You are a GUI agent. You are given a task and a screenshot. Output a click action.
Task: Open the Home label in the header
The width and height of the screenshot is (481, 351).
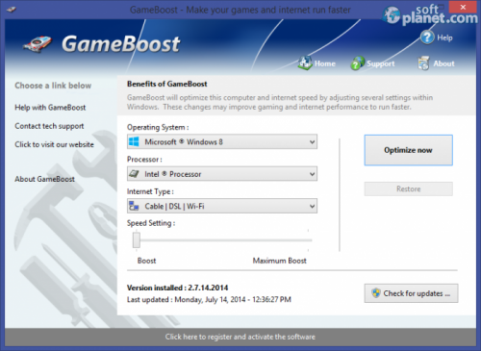pyautogui.click(x=325, y=63)
